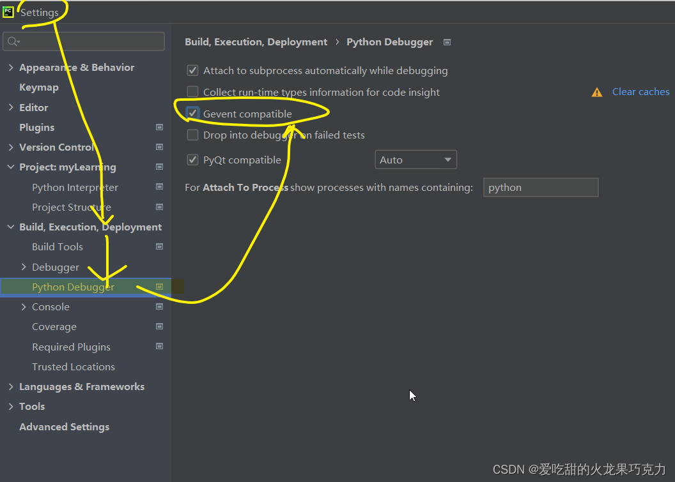Expand the Editor section

tap(11, 107)
